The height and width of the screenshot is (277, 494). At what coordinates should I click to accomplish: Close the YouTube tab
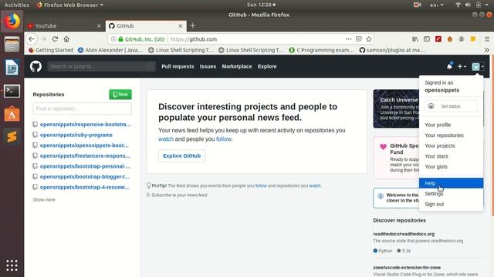click(x=99, y=26)
